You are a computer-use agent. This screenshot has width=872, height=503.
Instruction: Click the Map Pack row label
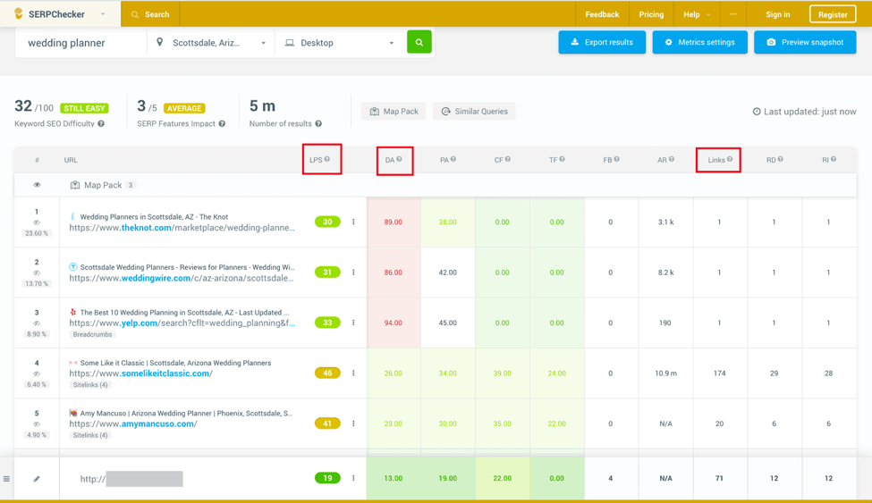click(103, 185)
